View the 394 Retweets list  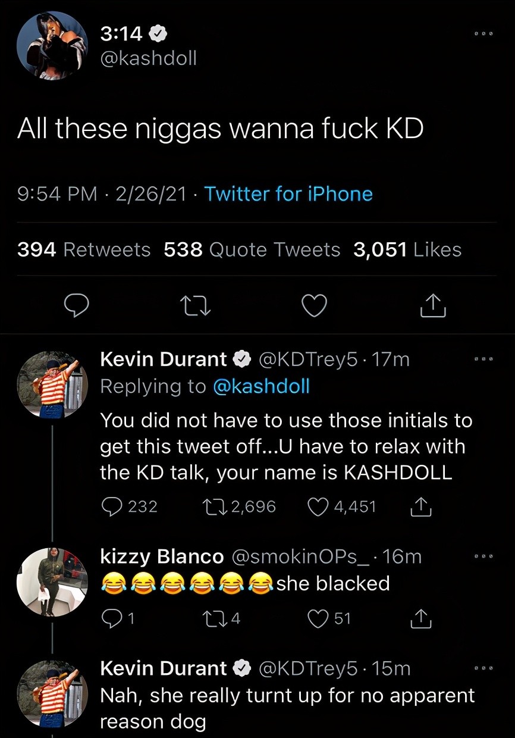coord(84,250)
